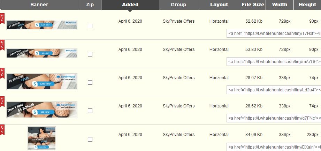Enable the zip checkbox for 28.62 Kb banner
Viewport: 321px width, 151px height.
pyautogui.click(x=90, y=111)
